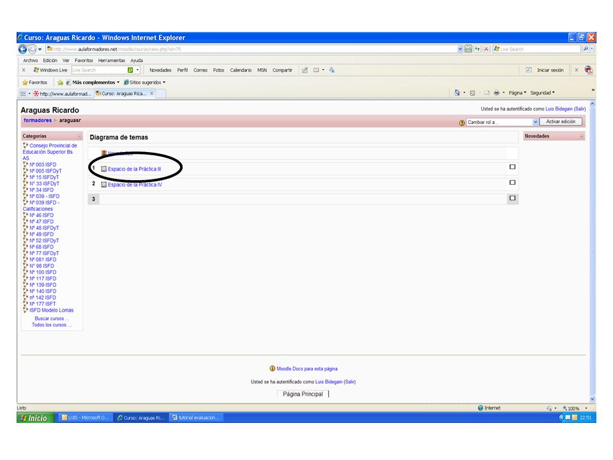The width and height of the screenshot is (613, 460).
Task: Open the Moodle Docs para esta página link
Action: point(307,369)
